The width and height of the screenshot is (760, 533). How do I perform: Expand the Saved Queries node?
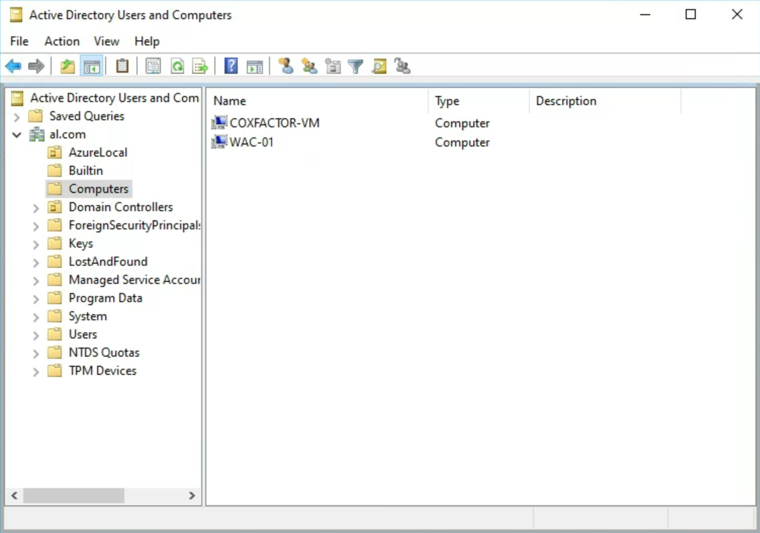pyautogui.click(x=17, y=117)
